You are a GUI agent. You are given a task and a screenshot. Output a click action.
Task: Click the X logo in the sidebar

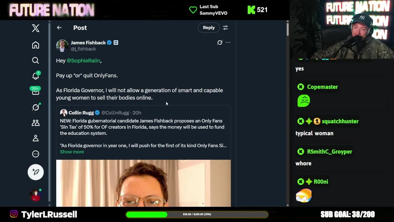click(36, 28)
